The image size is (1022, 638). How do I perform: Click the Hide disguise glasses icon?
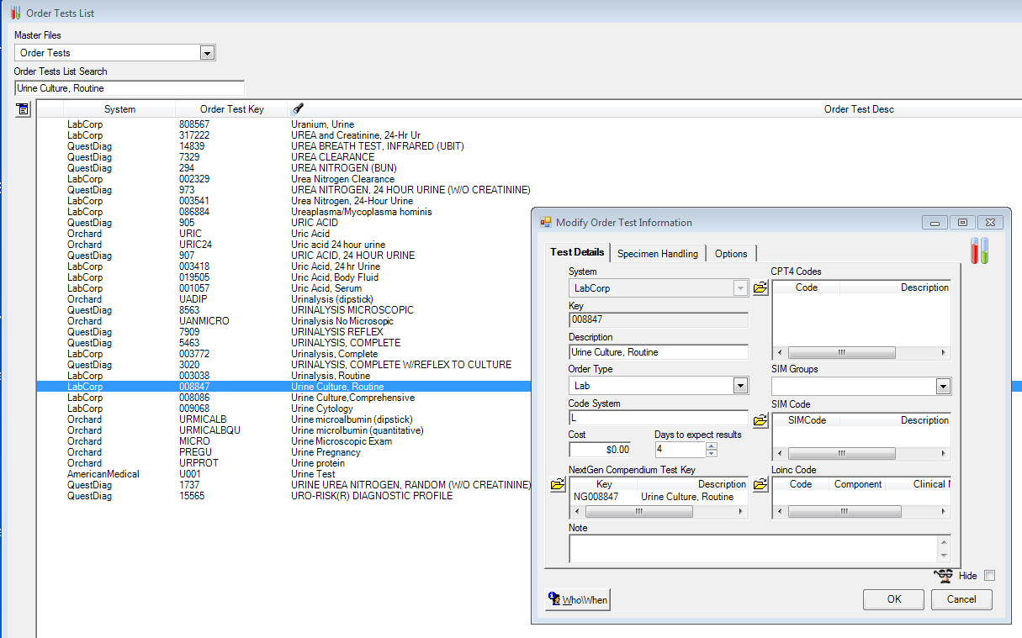[x=944, y=576]
